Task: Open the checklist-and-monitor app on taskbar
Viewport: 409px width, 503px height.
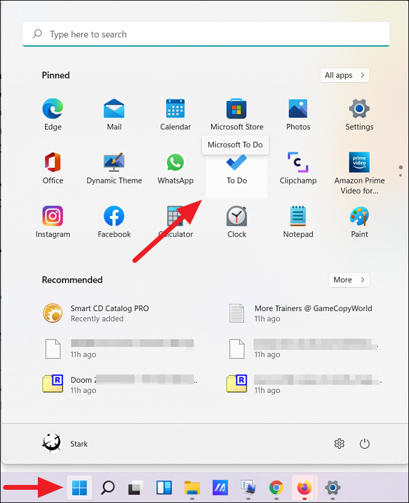Action: [248, 487]
